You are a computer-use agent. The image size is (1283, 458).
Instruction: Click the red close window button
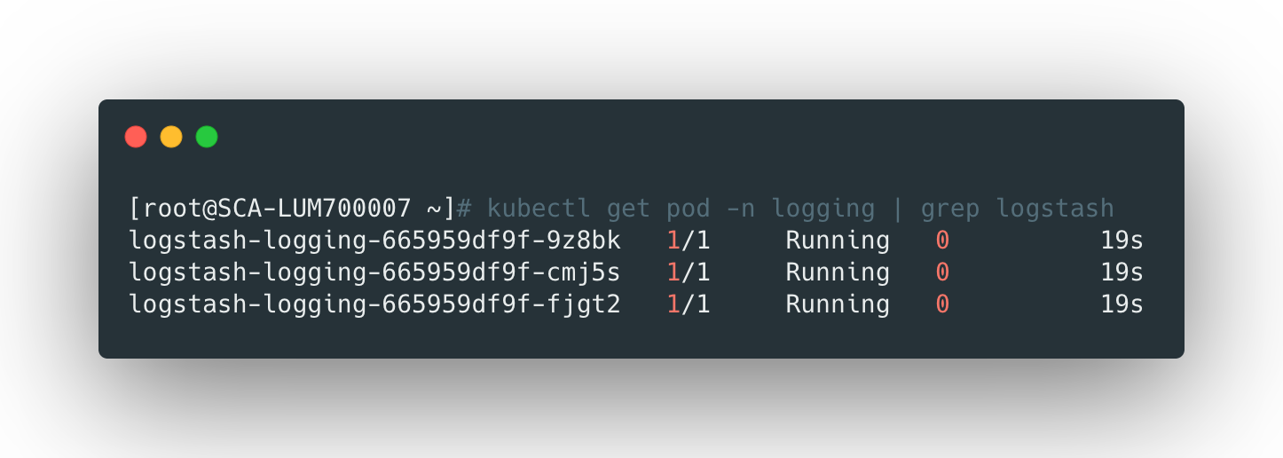click(136, 137)
